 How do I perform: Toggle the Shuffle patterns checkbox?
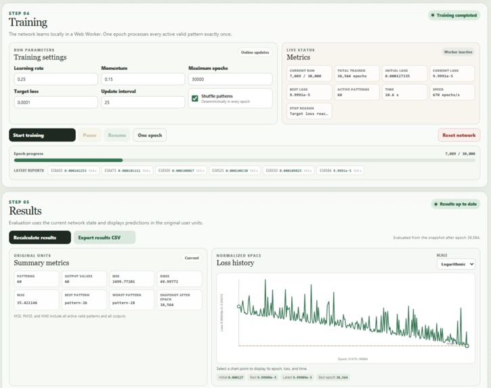tap(195, 98)
